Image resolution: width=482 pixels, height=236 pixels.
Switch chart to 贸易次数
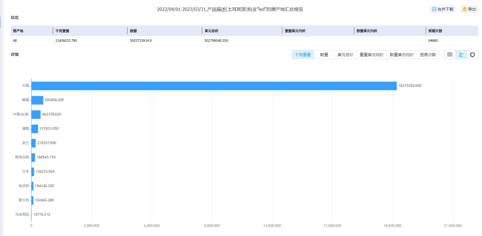(428, 55)
